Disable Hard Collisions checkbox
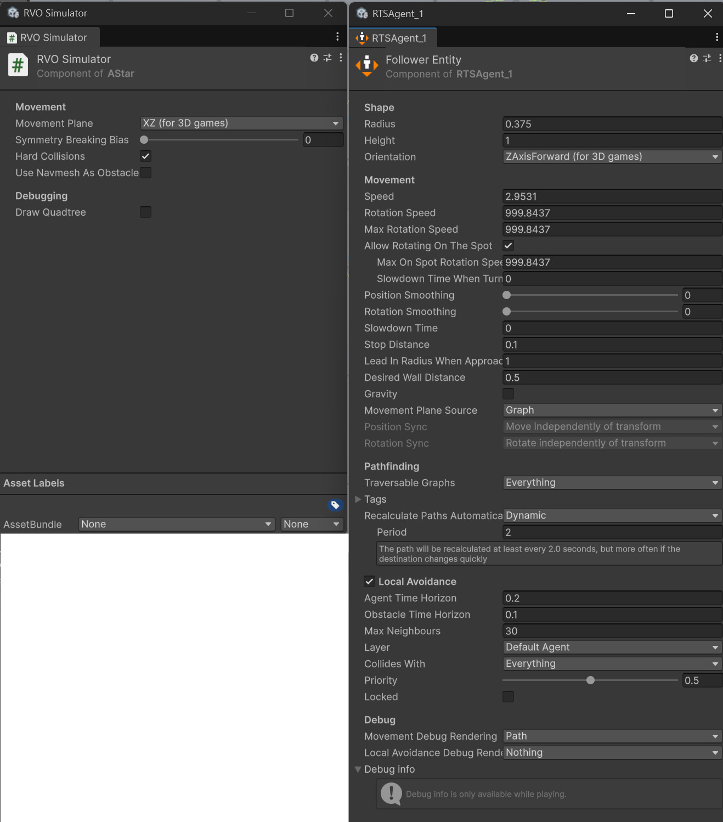723x822 pixels. (x=146, y=156)
